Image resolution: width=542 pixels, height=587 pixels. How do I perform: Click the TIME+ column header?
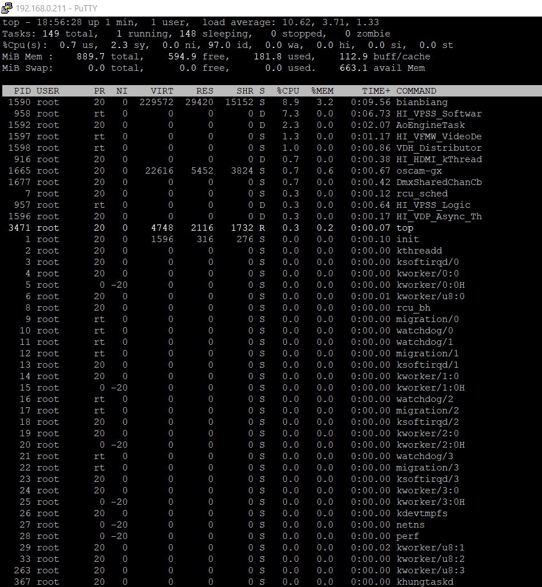point(376,91)
